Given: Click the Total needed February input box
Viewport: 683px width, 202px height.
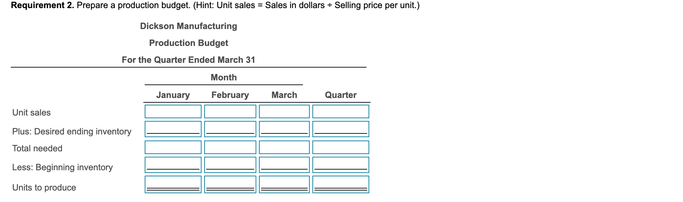Looking at the screenshot, I should pyautogui.click(x=230, y=148).
